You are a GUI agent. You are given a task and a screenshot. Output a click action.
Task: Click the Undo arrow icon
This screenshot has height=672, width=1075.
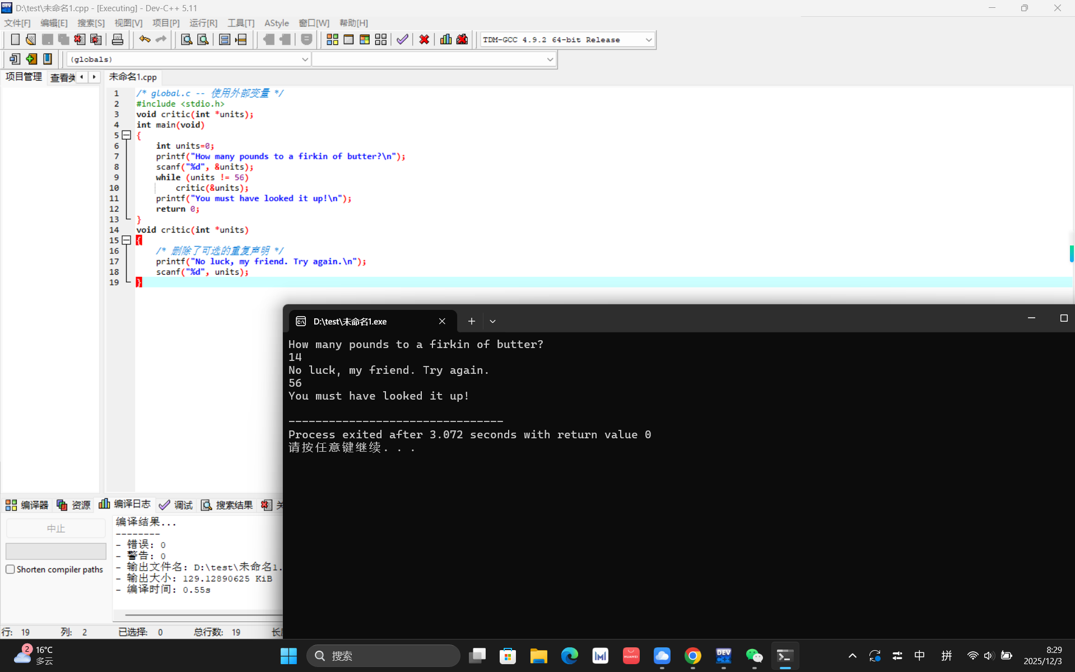(x=145, y=39)
